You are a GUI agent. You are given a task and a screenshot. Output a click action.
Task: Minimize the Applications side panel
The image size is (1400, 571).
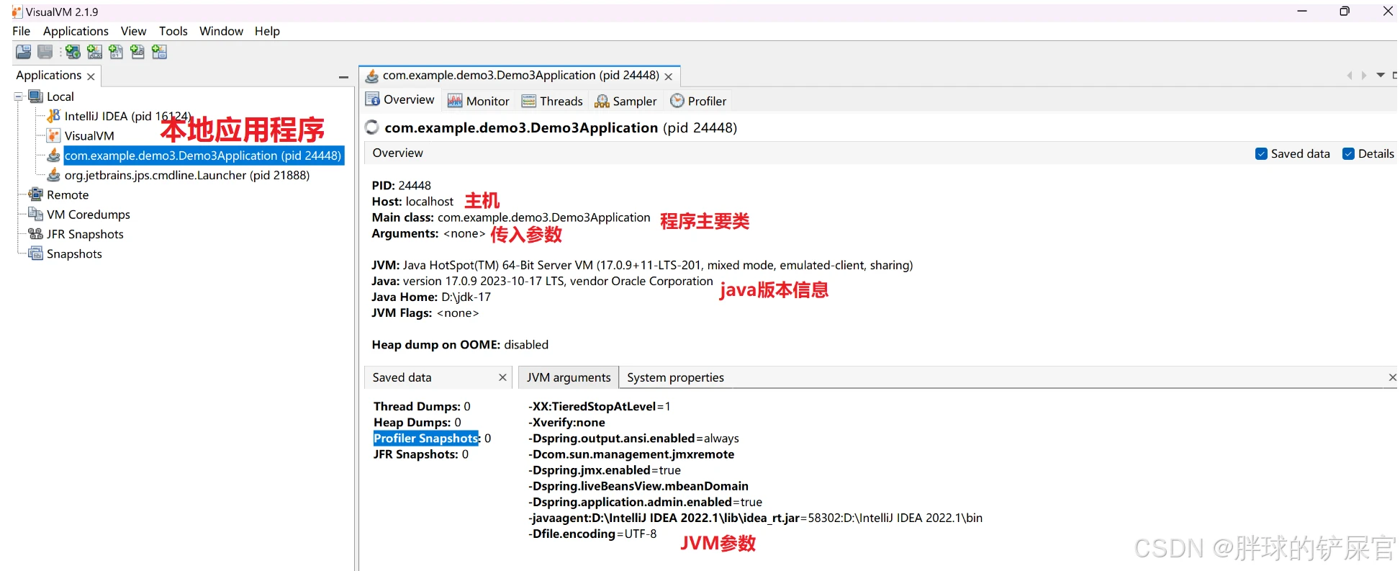pos(343,76)
